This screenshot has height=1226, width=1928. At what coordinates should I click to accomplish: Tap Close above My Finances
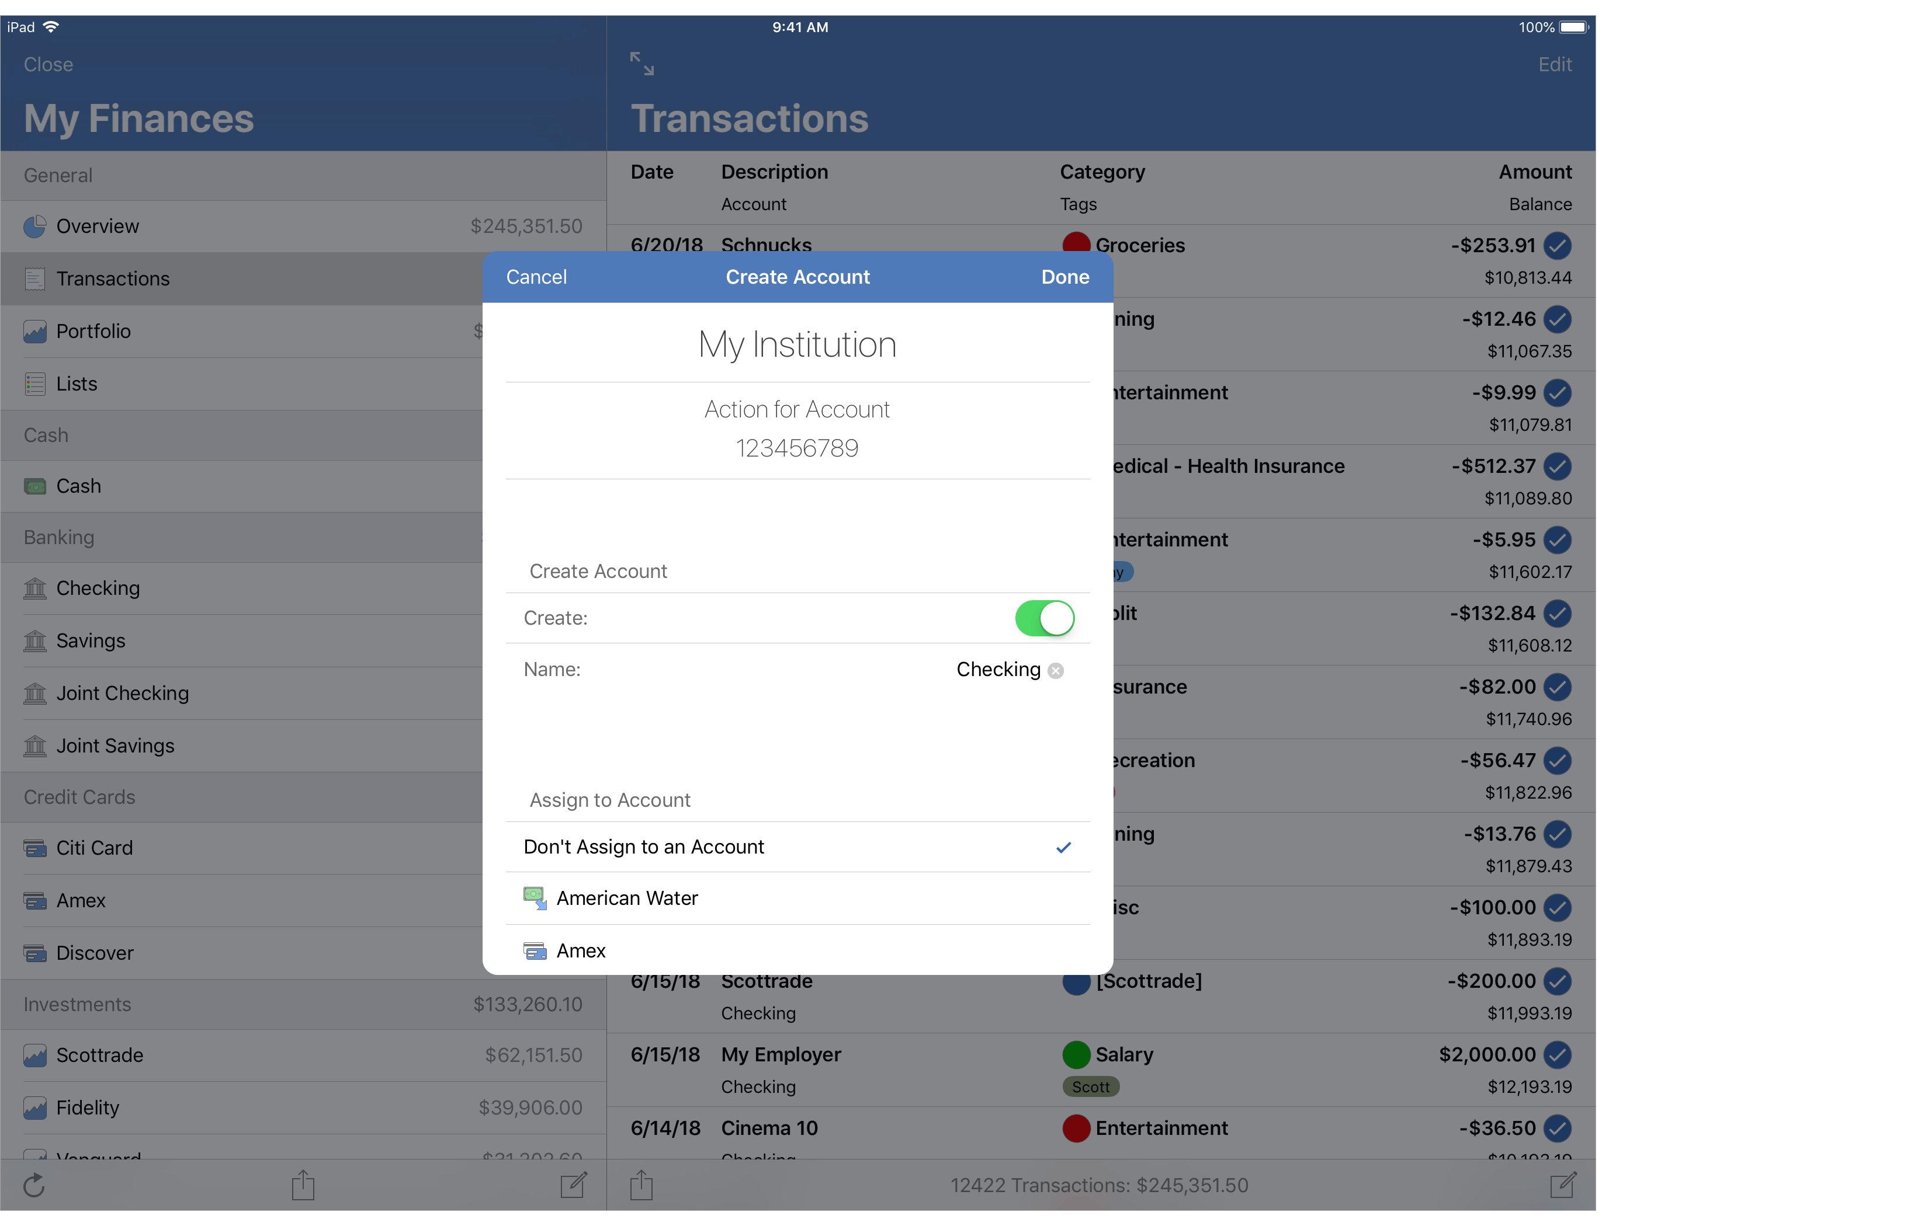click(48, 64)
